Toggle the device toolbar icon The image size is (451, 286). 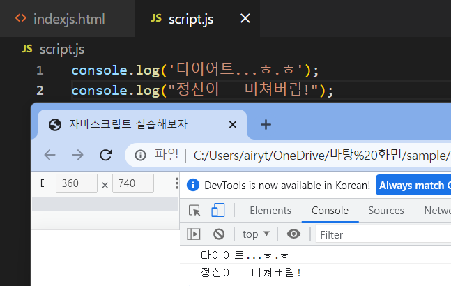point(218,211)
